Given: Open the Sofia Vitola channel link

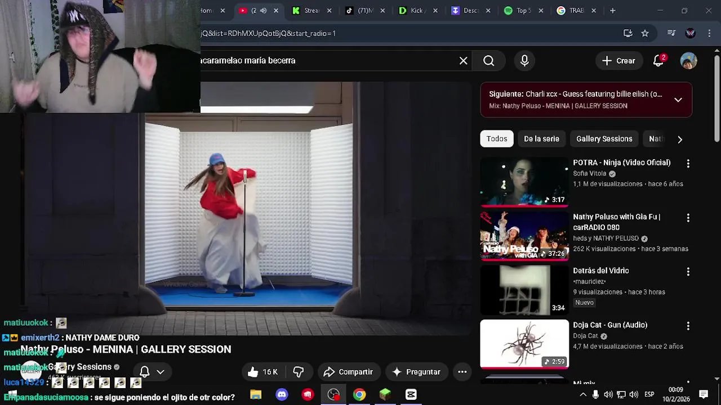Looking at the screenshot, I should pyautogui.click(x=590, y=174).
